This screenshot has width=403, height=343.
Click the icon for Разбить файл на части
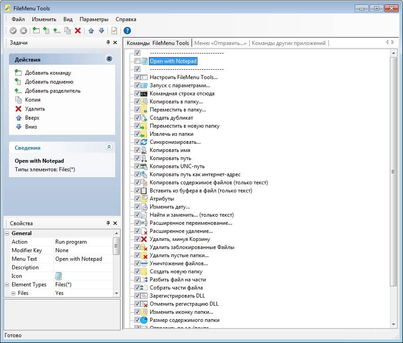click(144, 280)
